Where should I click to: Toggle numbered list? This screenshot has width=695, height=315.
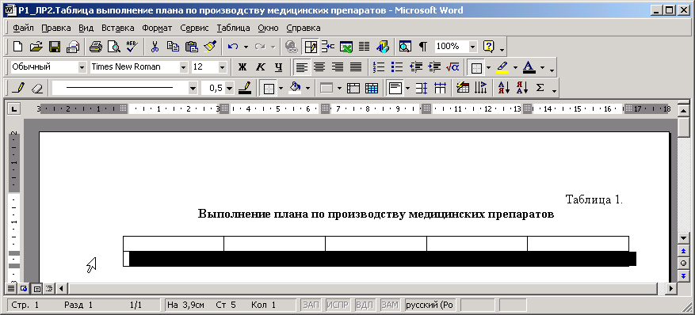coord(380,67)
